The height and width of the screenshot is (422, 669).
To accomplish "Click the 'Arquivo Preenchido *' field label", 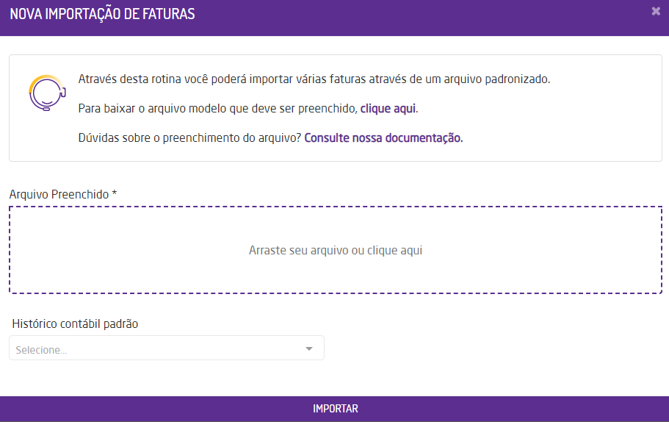I will pyautogui.click(x=59, y=194).
